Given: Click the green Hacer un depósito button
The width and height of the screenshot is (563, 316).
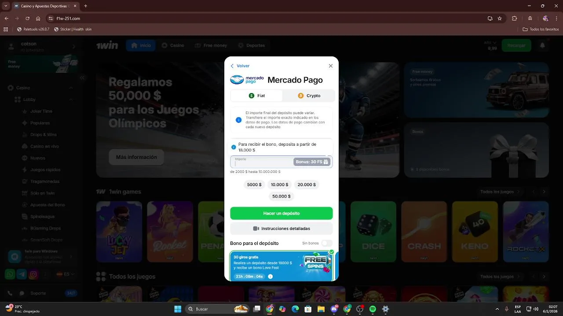Looking at the screenshot, I should click(281, 213).
